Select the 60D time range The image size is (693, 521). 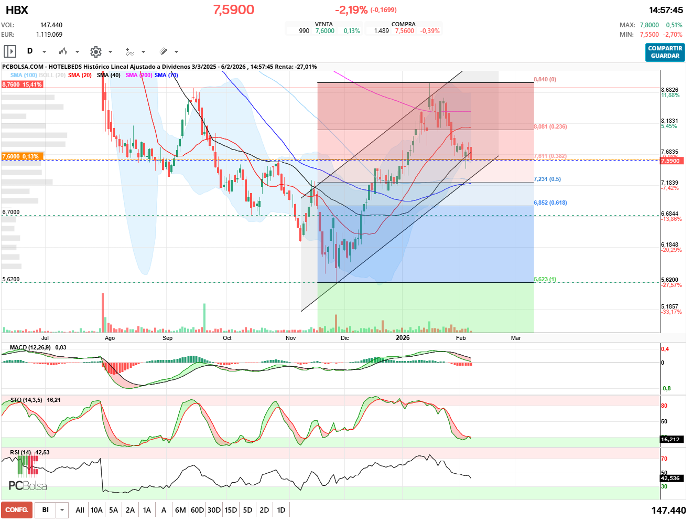tap(197, 510)
